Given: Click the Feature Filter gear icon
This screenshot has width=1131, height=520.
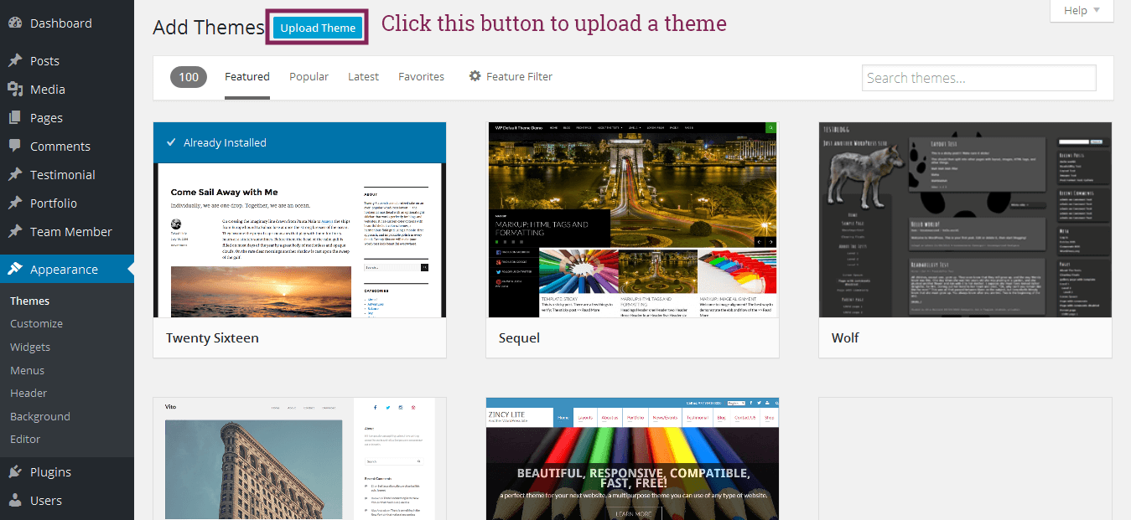Looking at the screenshot, I should pyautogui.click(x=475, y=76).
